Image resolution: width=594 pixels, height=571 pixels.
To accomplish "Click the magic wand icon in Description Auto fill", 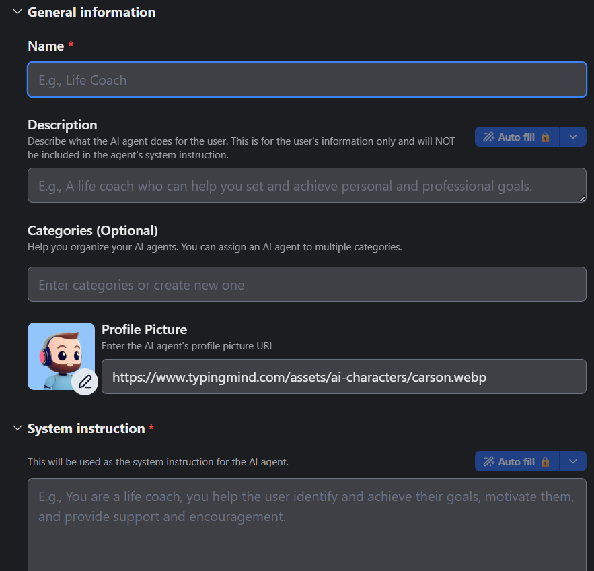I will (x=489, y=137).
